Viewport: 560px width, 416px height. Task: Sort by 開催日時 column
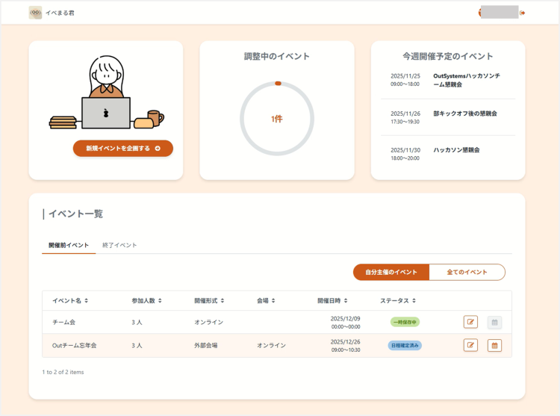pyautogui.click(x=332, y=300)
